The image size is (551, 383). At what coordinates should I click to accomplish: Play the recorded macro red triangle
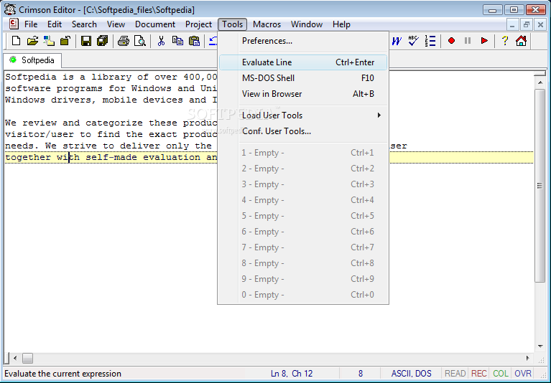[x=484, y=41]
